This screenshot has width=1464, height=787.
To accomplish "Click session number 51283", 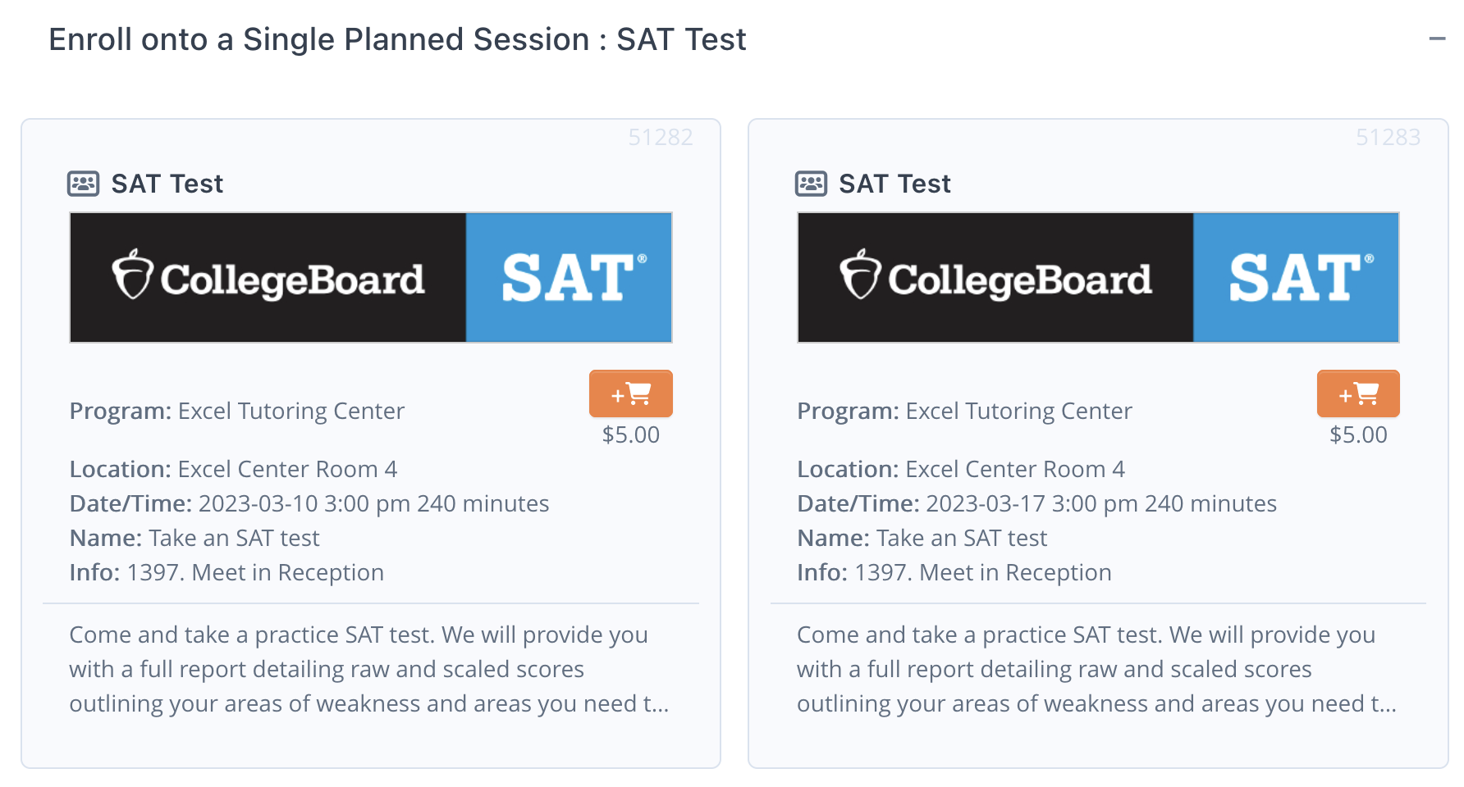I will [1388, 137].
